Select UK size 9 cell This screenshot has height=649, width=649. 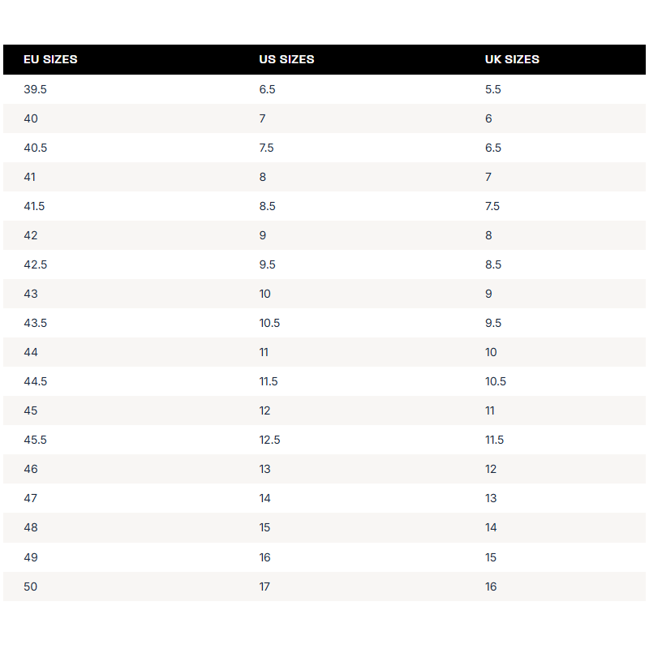click(488, 294)
